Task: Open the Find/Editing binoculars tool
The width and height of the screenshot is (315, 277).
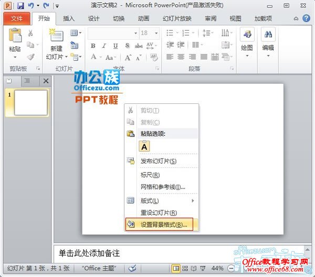Action: [268, 36]
